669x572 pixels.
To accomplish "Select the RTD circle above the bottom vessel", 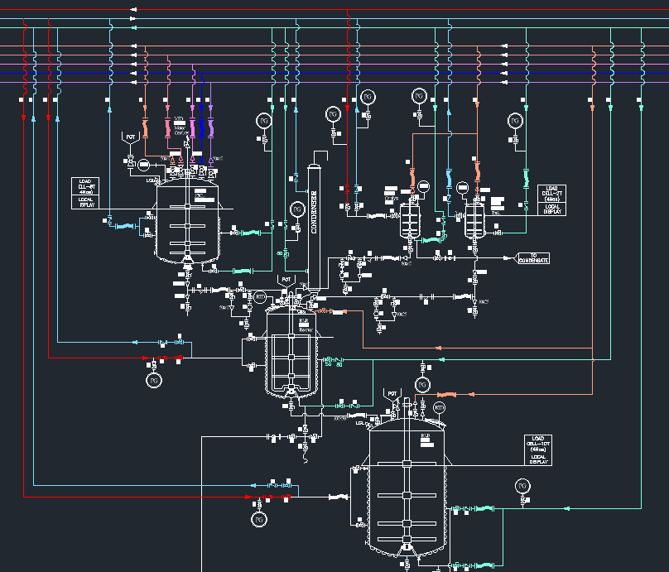I will [439, 407].
